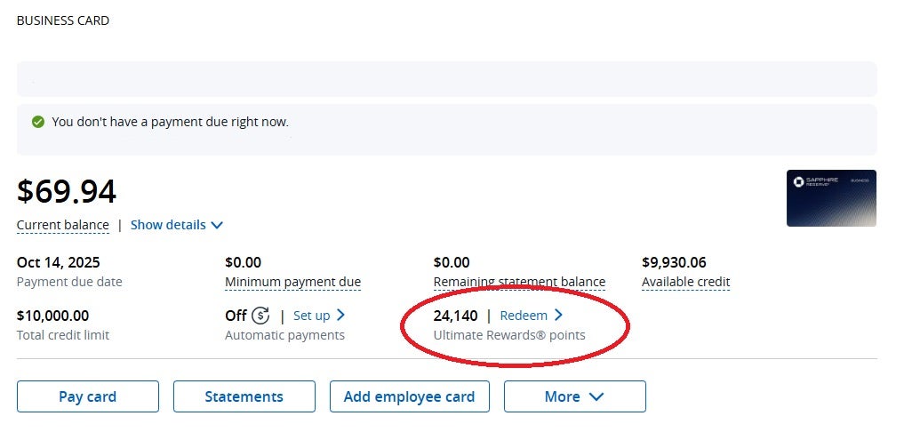Click the arrow right of Set up
This screenshot has height=432, width=920.
click(x=341, y=315)
